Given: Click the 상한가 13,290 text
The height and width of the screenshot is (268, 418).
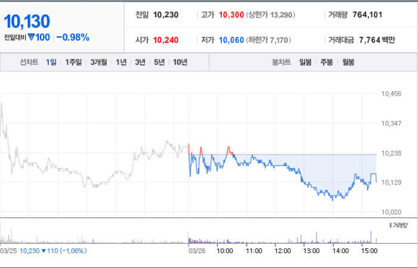Looking at the screenshot, I should tap(271, 15).
